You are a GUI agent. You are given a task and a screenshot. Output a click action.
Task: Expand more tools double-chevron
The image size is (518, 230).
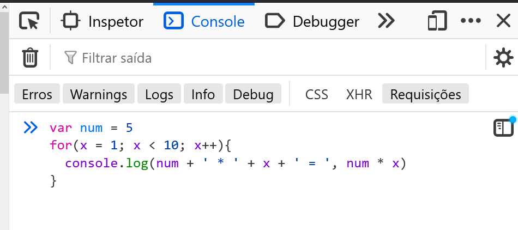point(386,21)
